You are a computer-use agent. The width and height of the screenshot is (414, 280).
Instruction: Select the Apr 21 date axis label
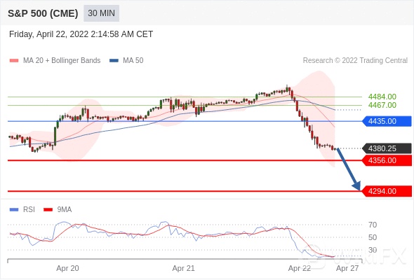[x=184, y=268]
